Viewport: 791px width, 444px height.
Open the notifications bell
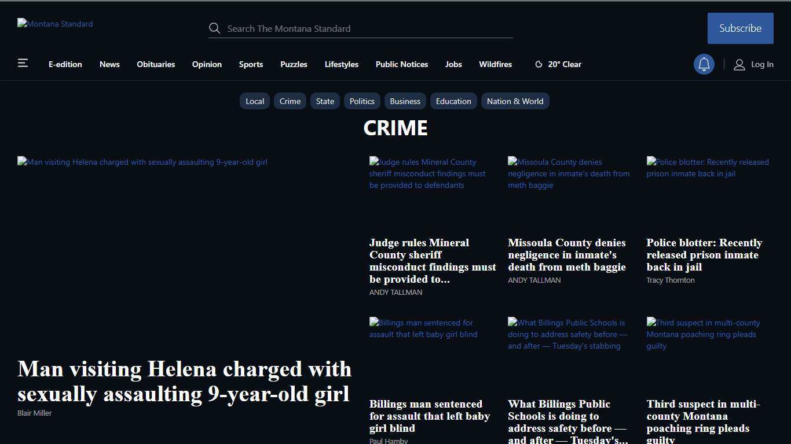704,64
